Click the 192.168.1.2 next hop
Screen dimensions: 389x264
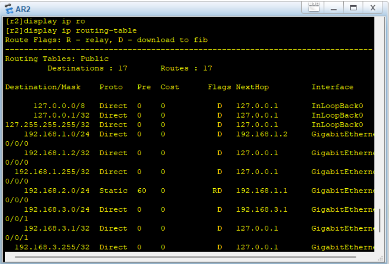pos(262,134)
